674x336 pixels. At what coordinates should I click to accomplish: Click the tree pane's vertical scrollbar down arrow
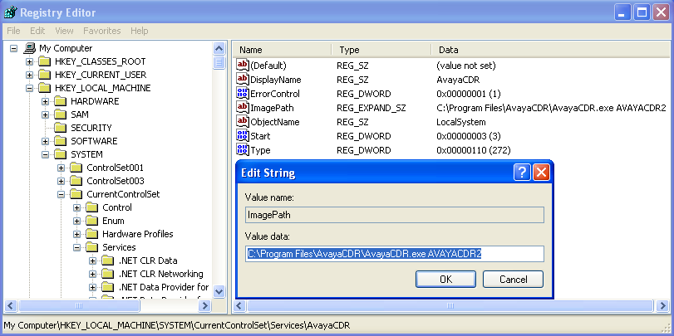pyautogui.click(x=219, y=292)
